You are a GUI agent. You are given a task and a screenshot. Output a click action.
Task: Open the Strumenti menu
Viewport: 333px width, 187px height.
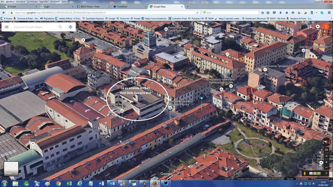[55, 2]
